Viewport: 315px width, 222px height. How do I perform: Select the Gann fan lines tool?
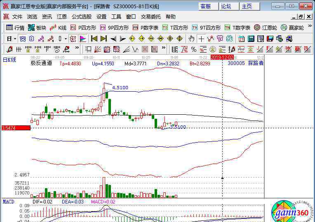click(98, 49)
